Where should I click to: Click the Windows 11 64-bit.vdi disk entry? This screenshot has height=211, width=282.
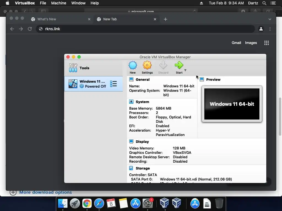coord(196,179)
